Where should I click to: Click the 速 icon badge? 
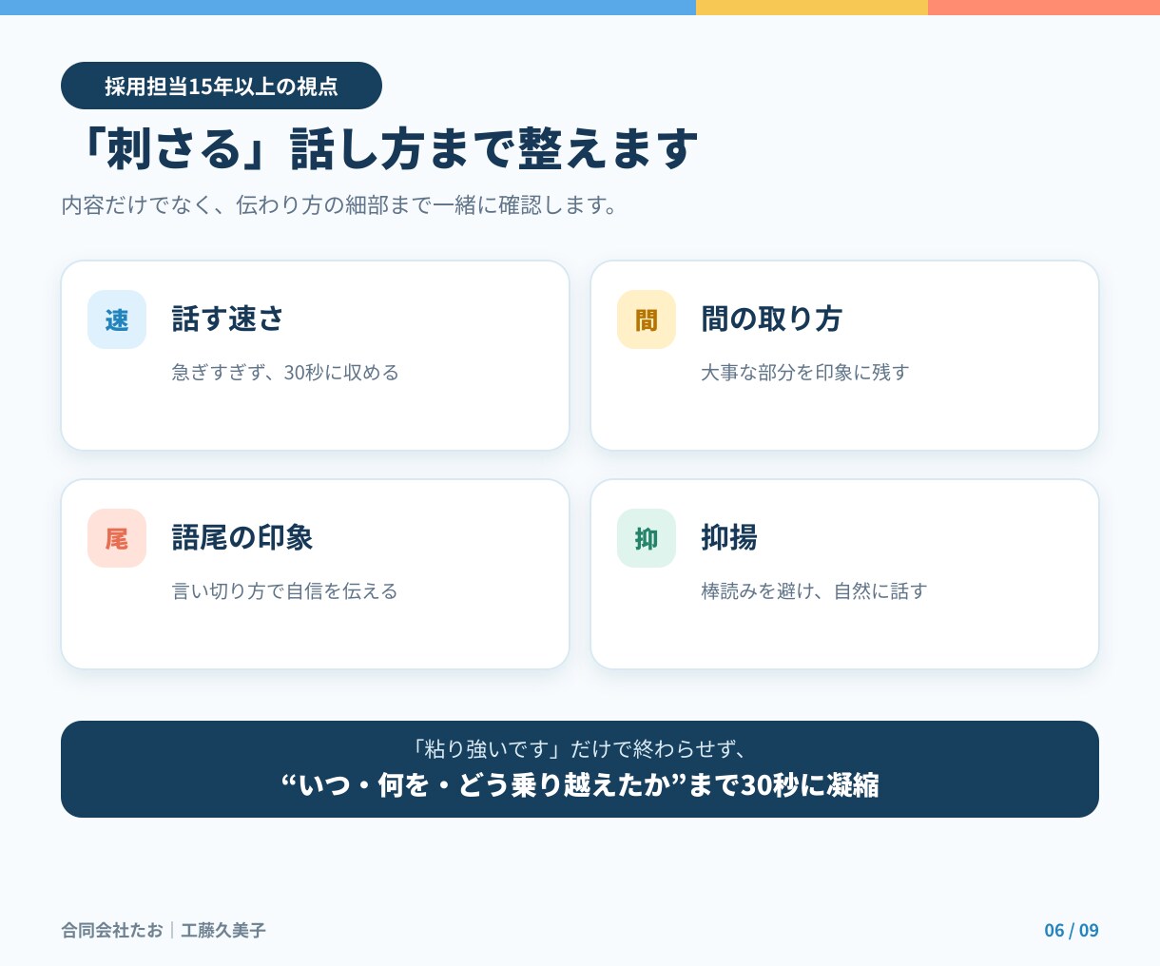[x=117, y=319]
